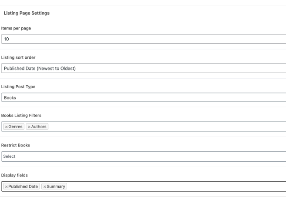Open the Listing Post Type dropdown
The height and width of the screenshot is (199, 286).
(x=144, y=98)
